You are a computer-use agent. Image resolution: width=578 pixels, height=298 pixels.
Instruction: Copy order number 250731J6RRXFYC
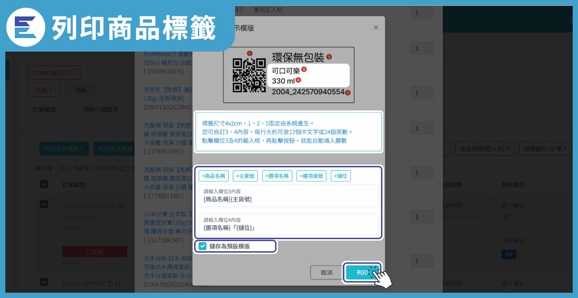(110, 283)
